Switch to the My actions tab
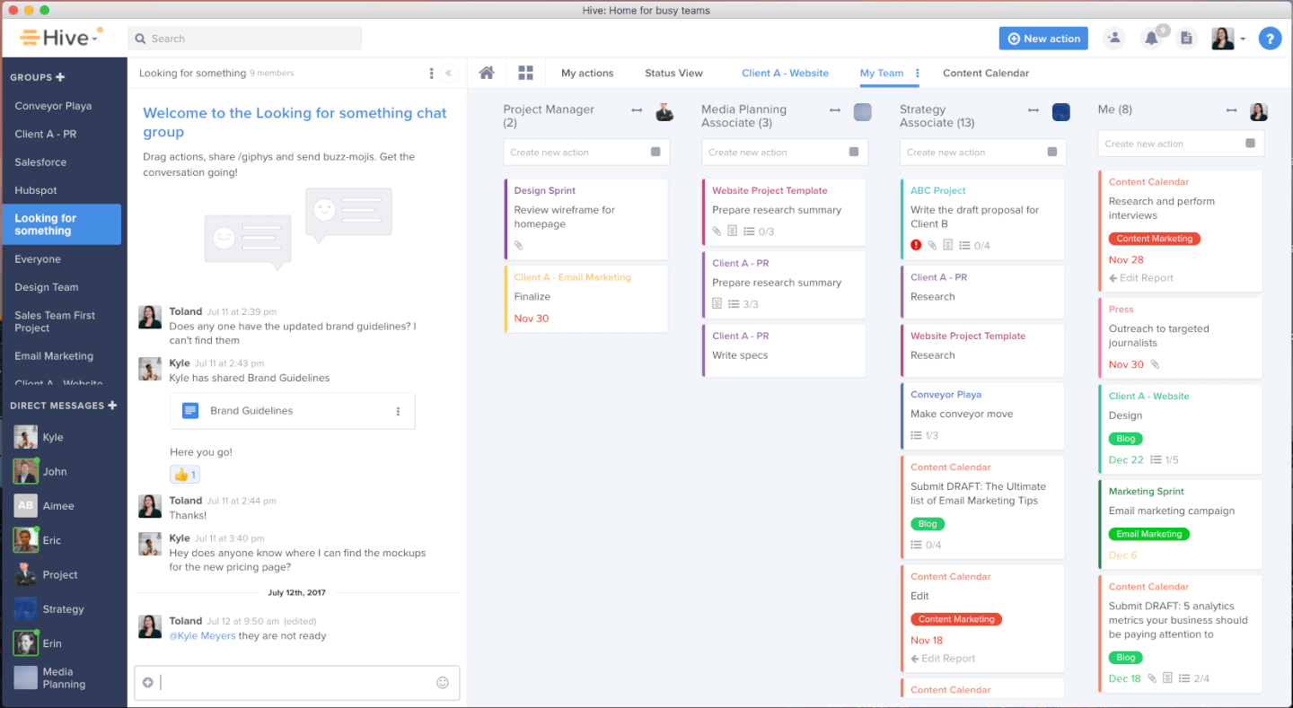 click(x=587, y=74)
